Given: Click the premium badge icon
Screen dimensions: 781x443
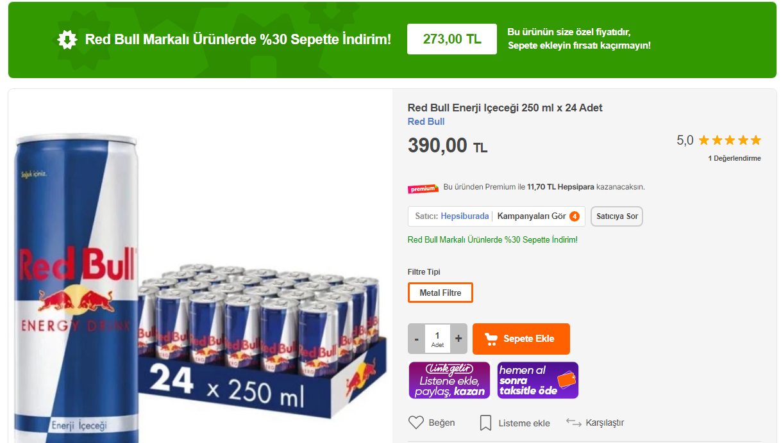Looking at the screenshot, I should (423, 188).
